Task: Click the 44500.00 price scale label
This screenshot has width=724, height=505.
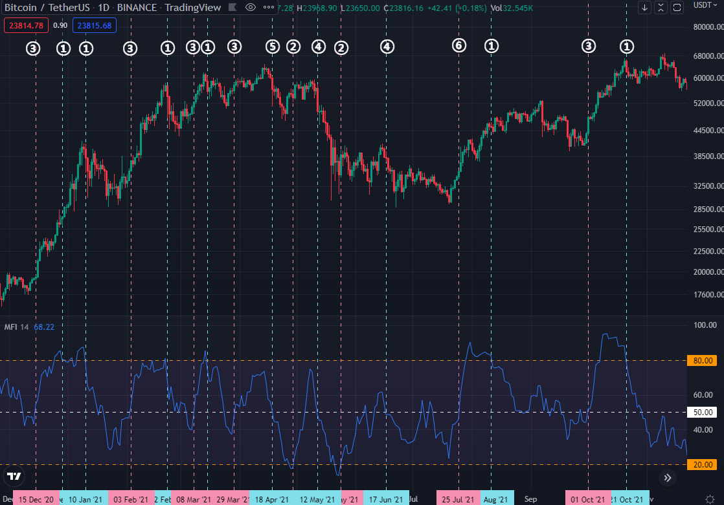Action: tap(708, 131)
